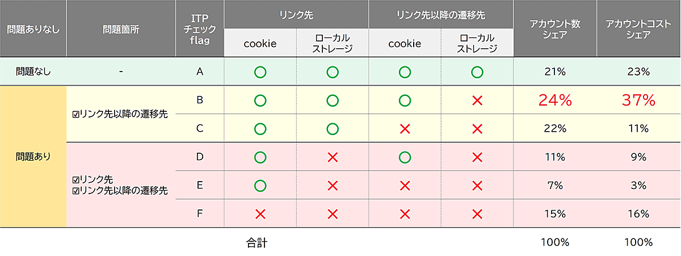Click green circle in row A link-destination cookie
681x256 pixels.
(260, 72)
